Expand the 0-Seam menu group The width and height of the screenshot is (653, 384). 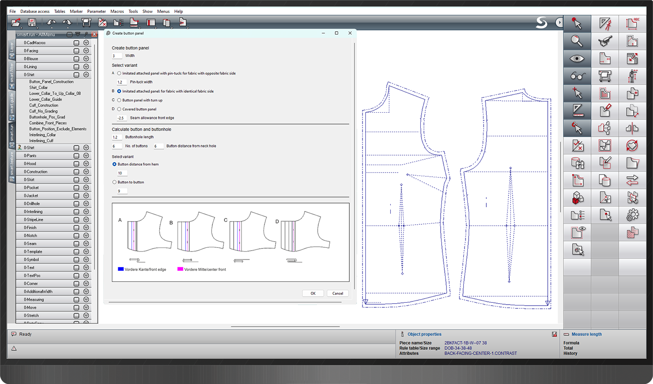(x=86, y=244)
